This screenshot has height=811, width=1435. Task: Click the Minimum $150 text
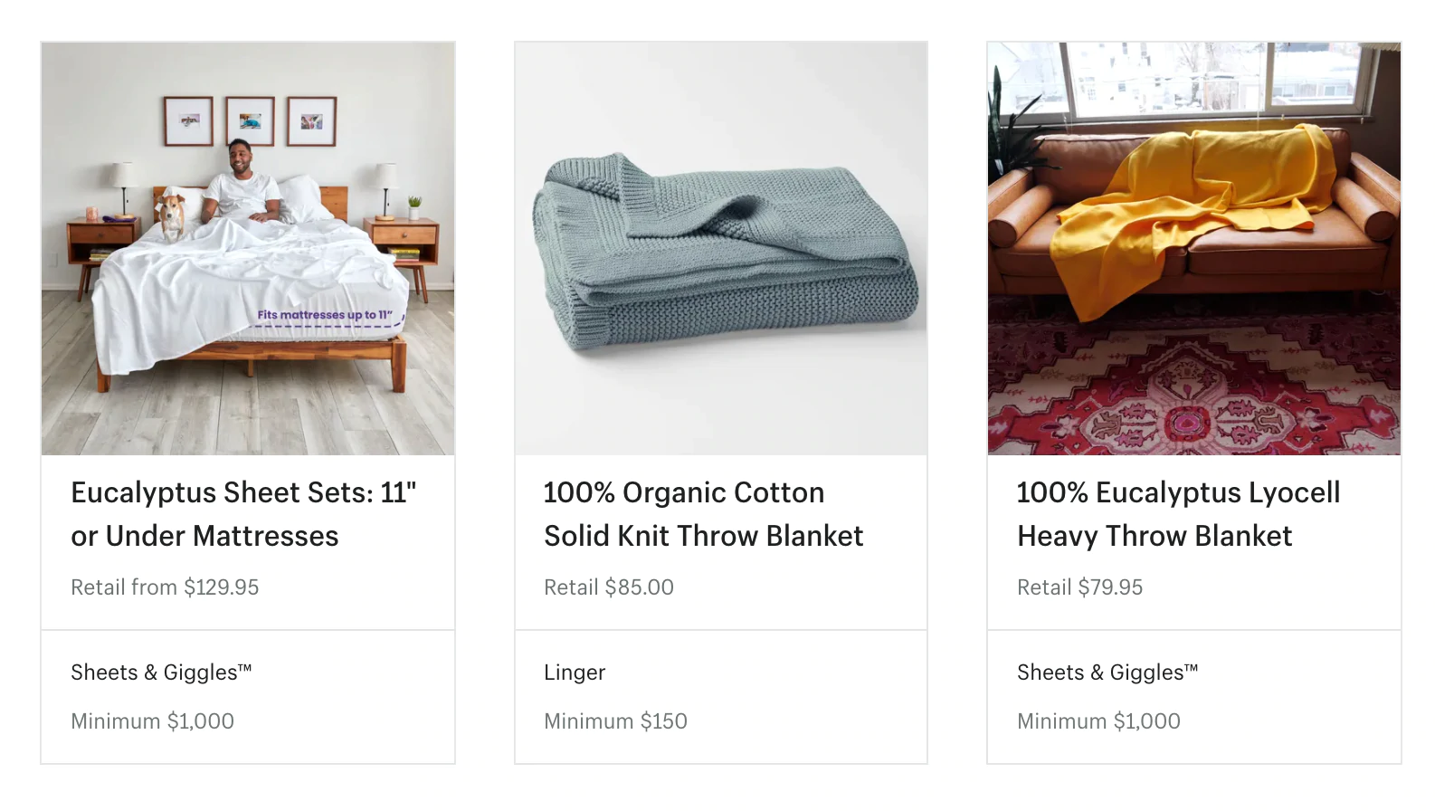615,721
